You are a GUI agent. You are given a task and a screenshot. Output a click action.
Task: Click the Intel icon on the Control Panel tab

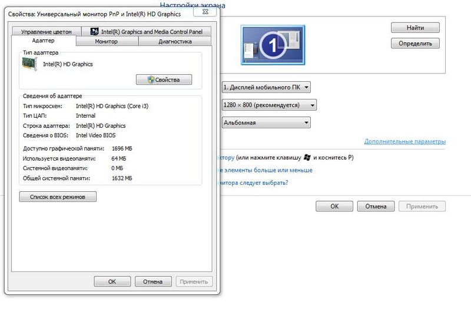click(95, 32)
